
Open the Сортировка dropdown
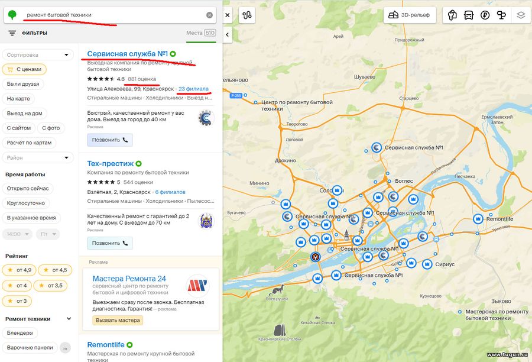pyautogui.click(x=38, y=54)
